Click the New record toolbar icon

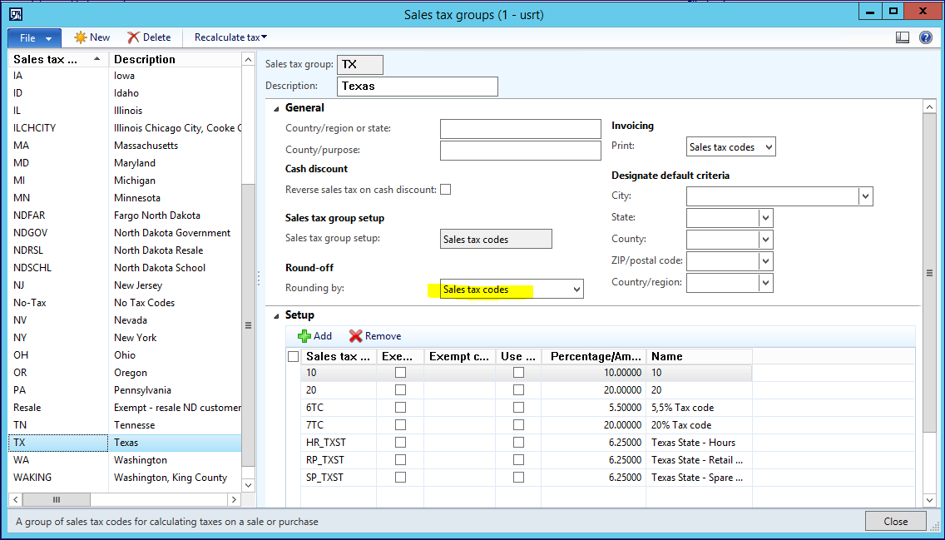[x=81, y=37]
